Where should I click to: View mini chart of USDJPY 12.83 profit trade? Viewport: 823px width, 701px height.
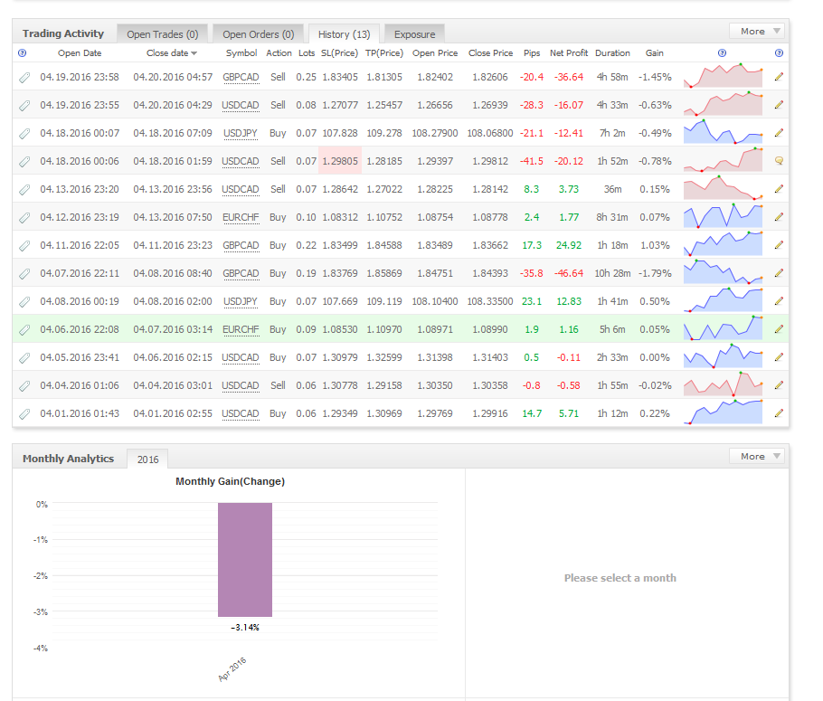pyautogui.click(x=724, y=301)
